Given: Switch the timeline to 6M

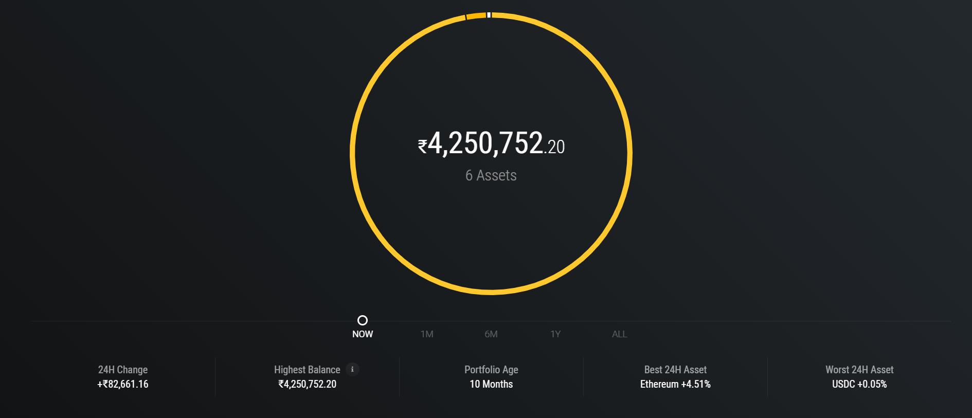Looking at the screenshot, I should [491, 334].
